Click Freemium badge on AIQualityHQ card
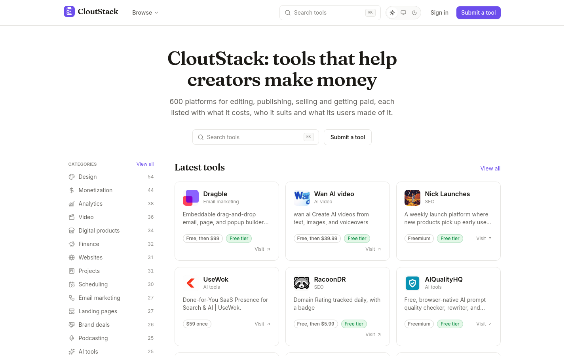The height and width of the screenshot is (356, 570). (x=419, y=324)
